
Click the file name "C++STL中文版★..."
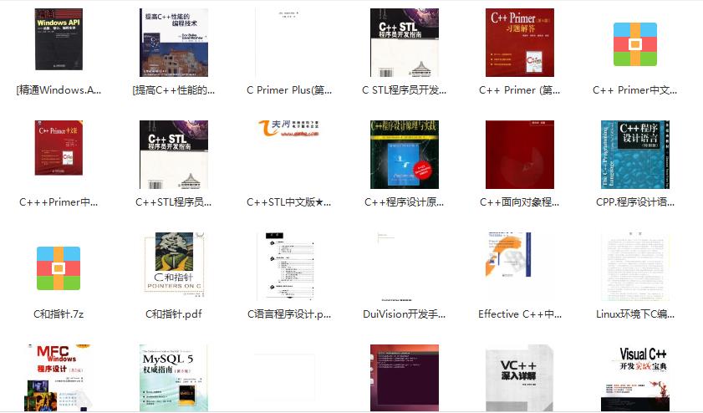tap(289, 202)
